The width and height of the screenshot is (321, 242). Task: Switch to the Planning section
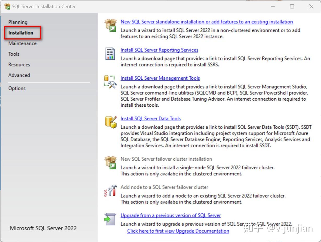[x=18, y=22]
